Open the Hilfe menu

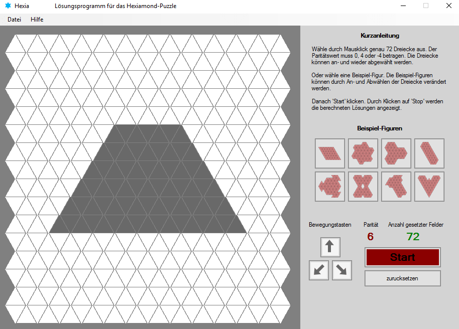(37, 19)
